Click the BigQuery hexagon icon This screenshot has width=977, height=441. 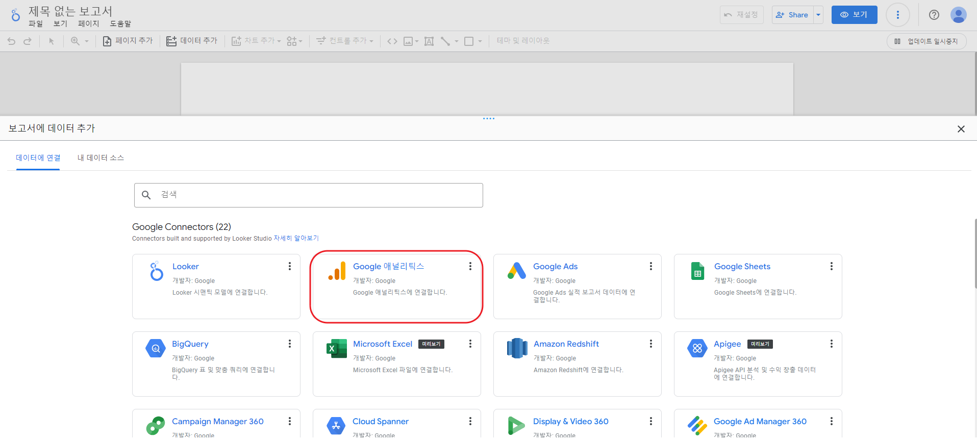(156, 349)
